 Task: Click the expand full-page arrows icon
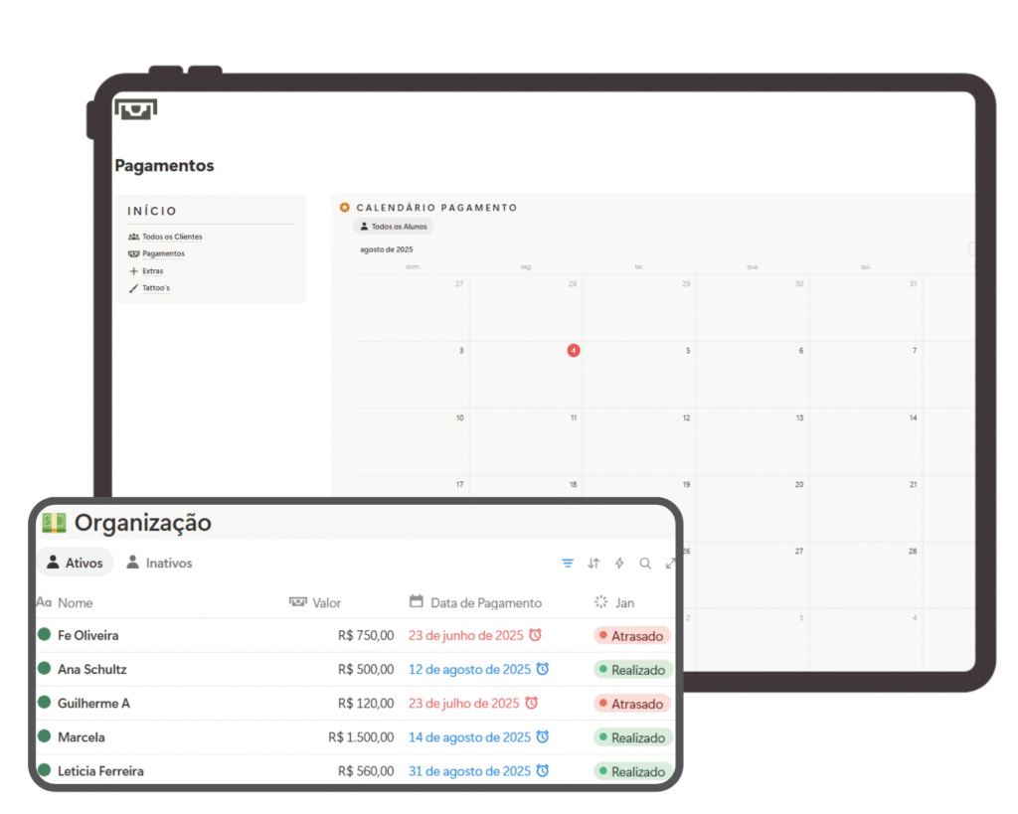(x=670, y=564)
